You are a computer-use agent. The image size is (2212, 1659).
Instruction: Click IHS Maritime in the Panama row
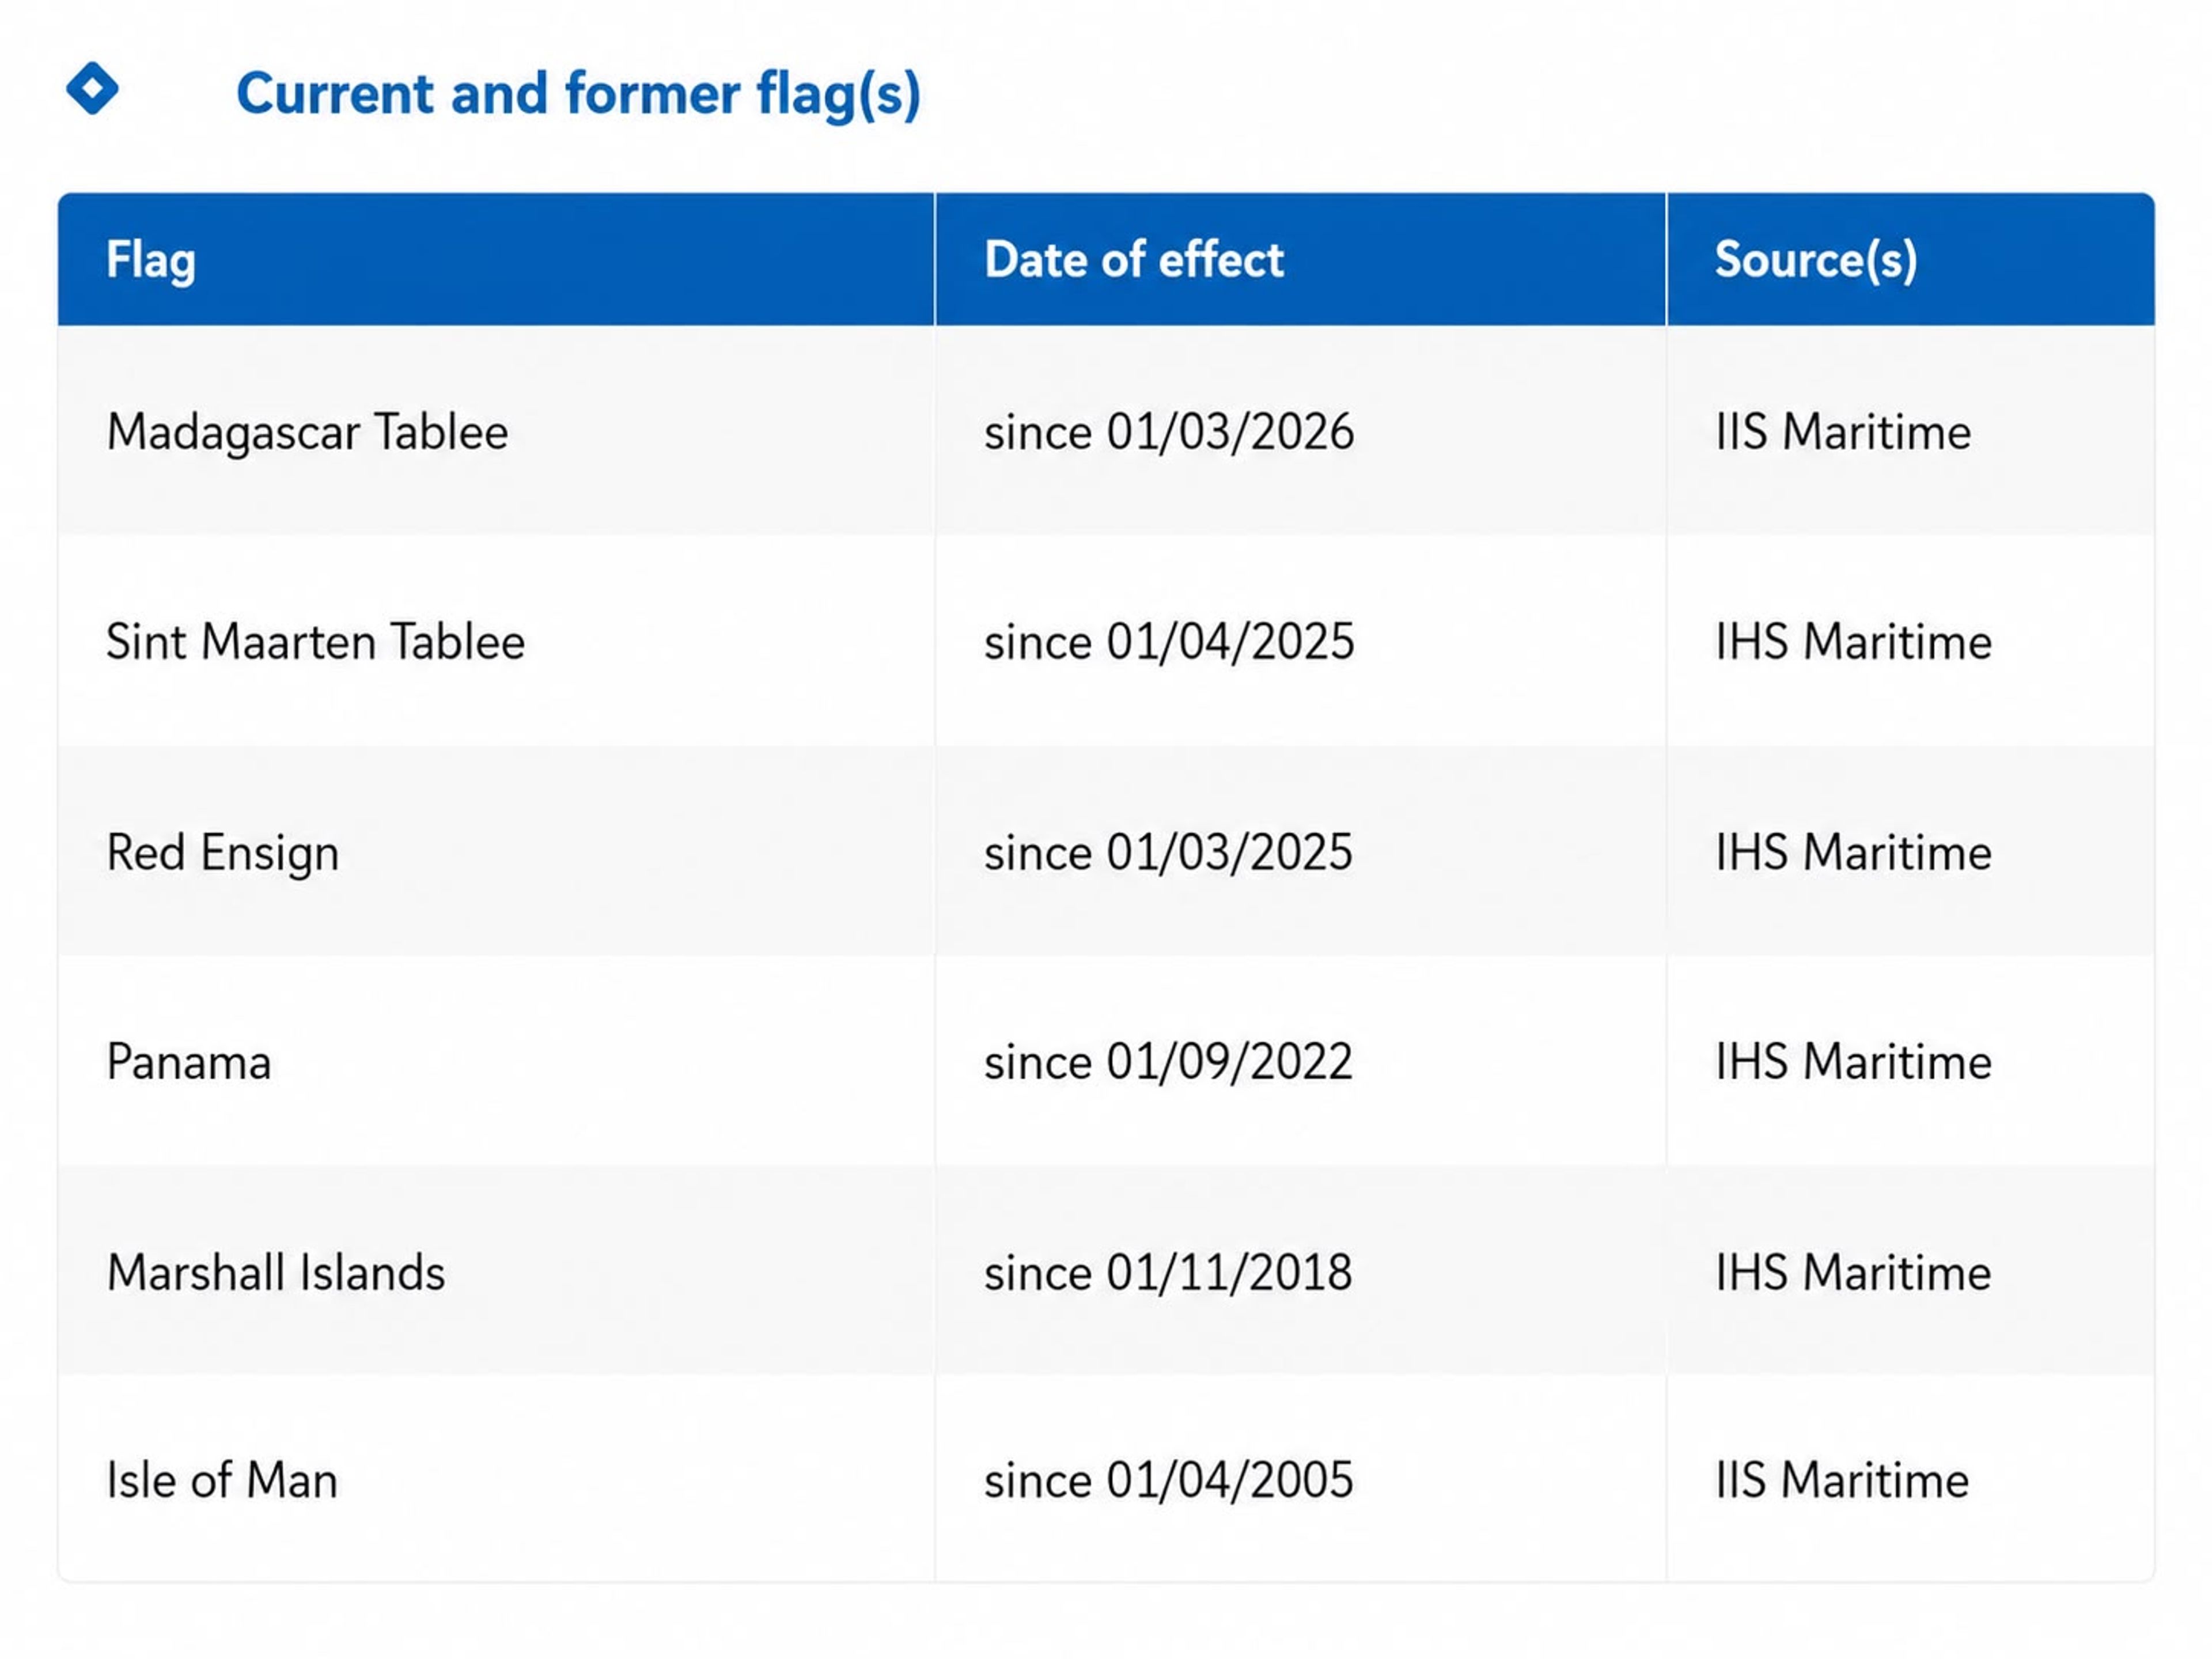coord(1853,1062)
